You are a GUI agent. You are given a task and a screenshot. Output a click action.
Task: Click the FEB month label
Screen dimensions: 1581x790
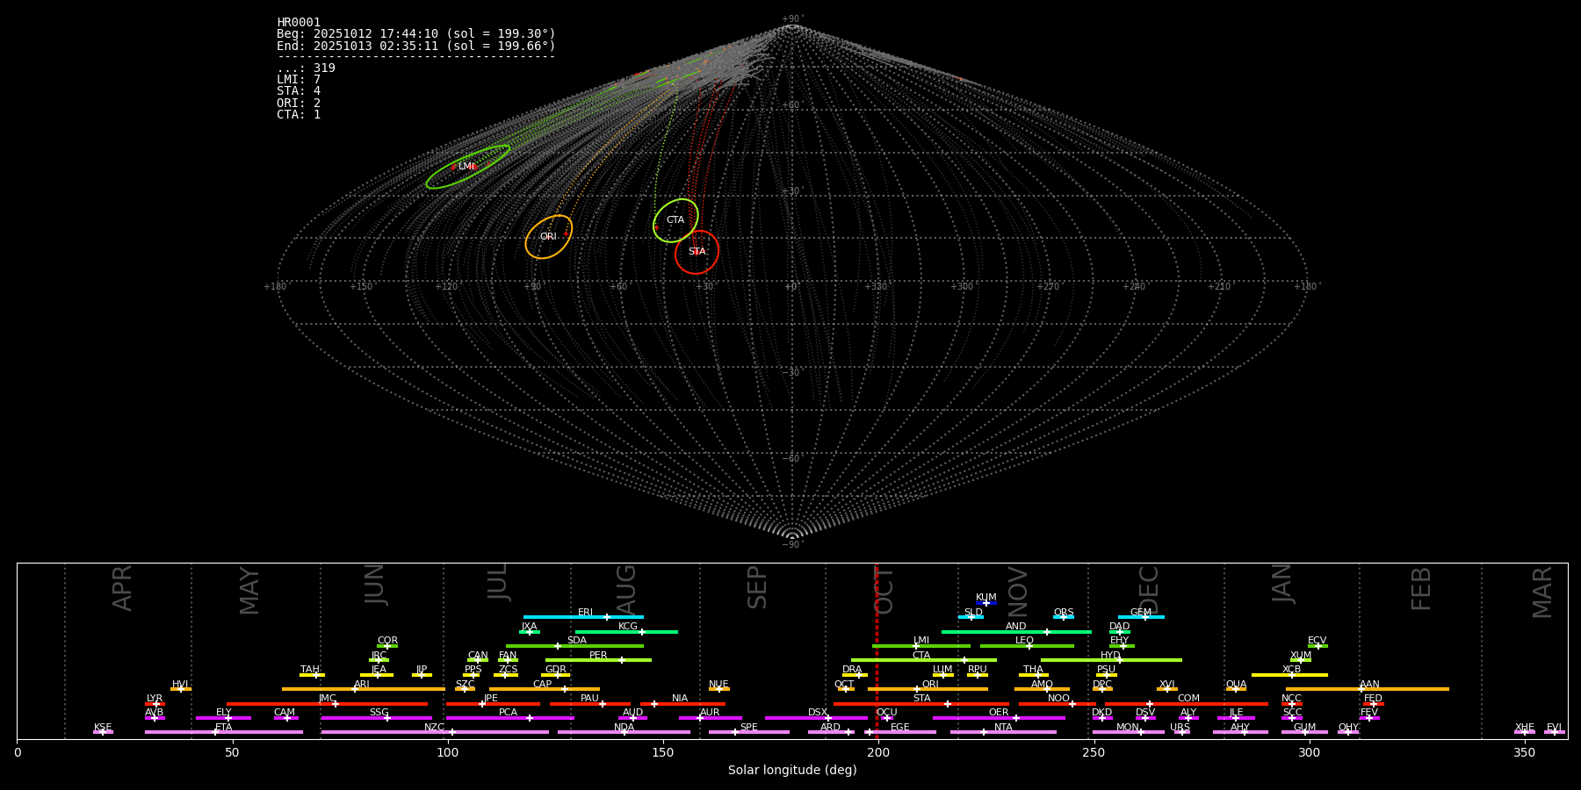pyautogui.click(x=1421, y=589)
